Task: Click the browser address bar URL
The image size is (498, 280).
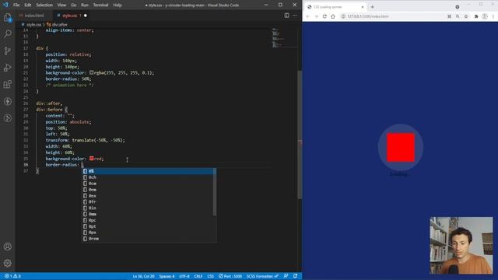Action: pyautogui.click(x=368, y=16)
